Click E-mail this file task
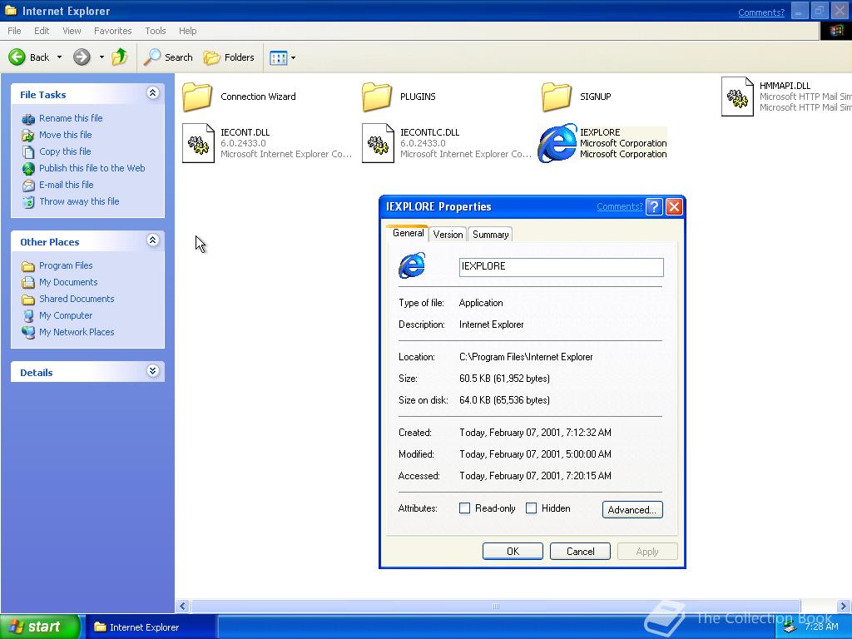 coord(67,185)
